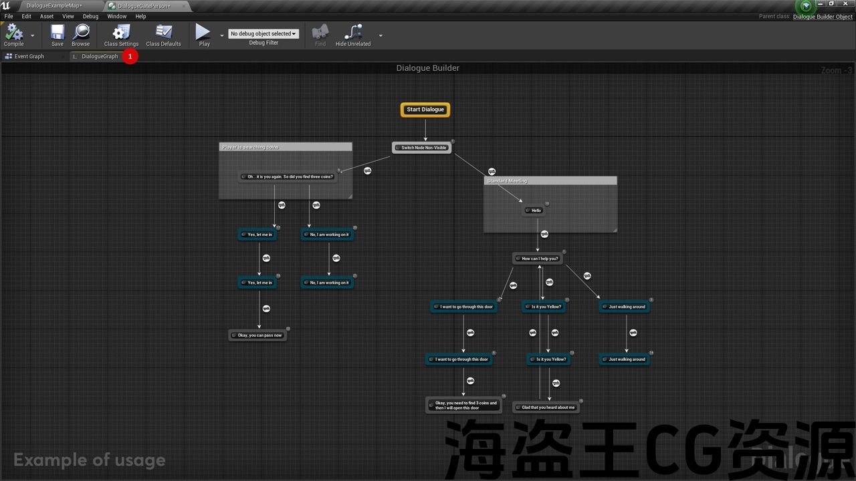856x481 pixels.
Task: Open the Asset menu
Action: (x=47, y=16)
